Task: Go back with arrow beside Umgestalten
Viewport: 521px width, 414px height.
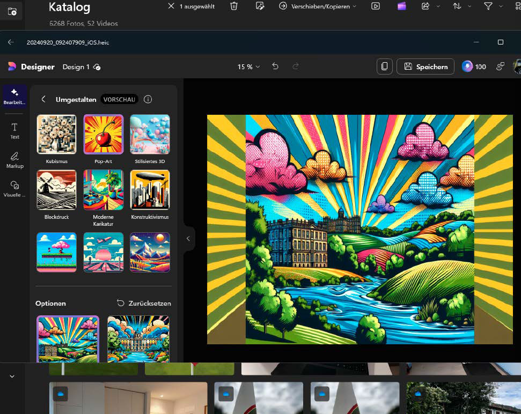Action: coord(43,99)
